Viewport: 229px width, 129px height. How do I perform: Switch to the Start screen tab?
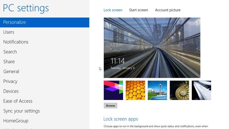[x=138, y=10]
